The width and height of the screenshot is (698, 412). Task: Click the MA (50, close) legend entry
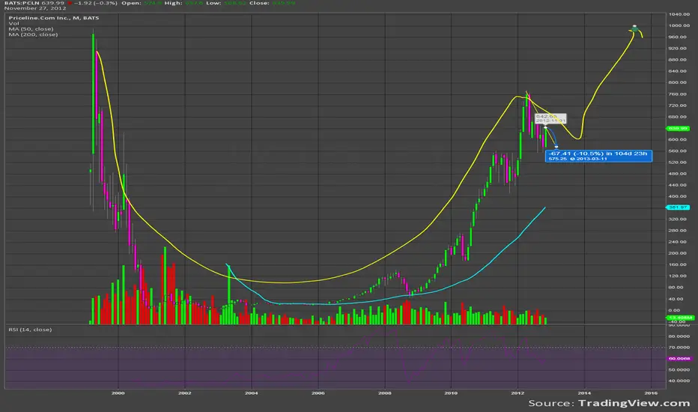point(31,29)
